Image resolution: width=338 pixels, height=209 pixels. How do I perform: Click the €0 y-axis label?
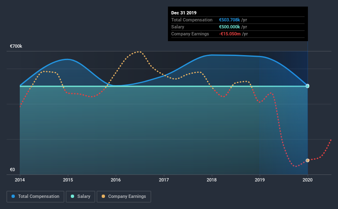(x=12, y=170)
